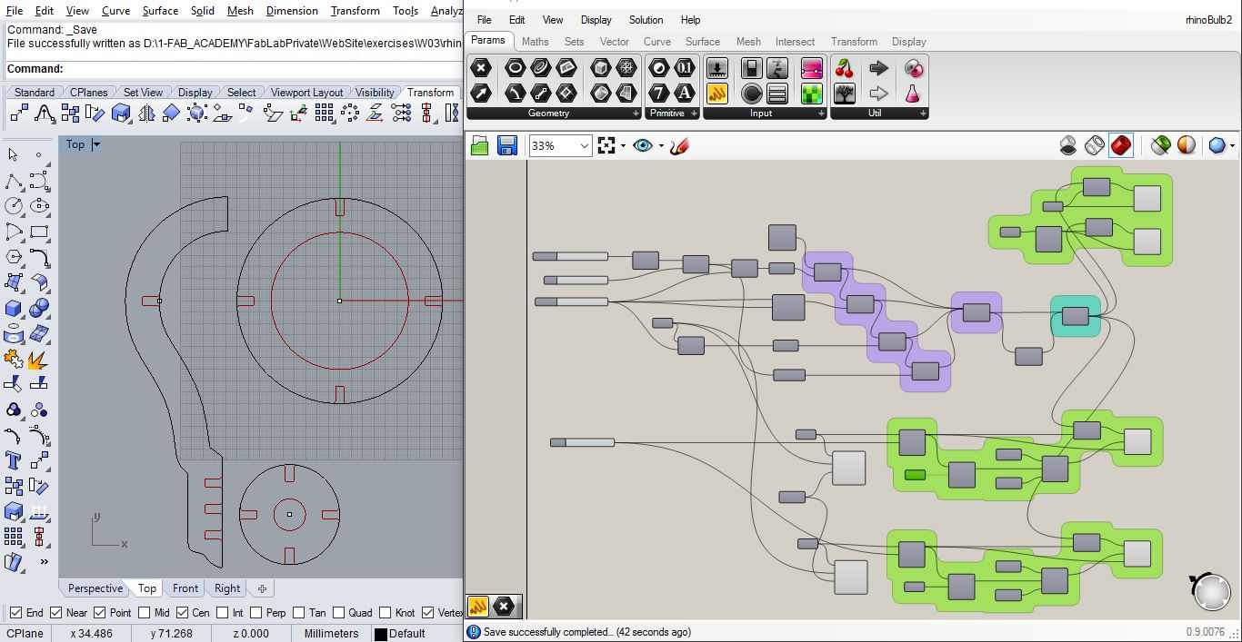This screenshot has height=642, width=1242.
Task: Switch to the Perspective viewport tab
Action: click(95, 588)
